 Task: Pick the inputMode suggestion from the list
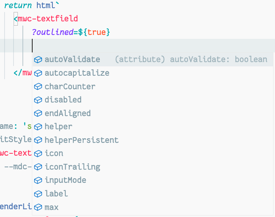click(65, 180)
